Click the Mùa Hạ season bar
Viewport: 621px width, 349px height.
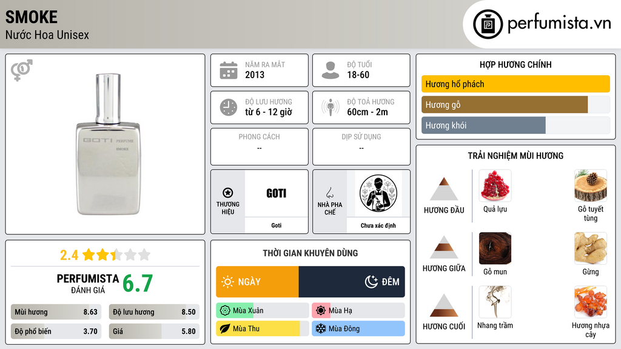point(358,311)
